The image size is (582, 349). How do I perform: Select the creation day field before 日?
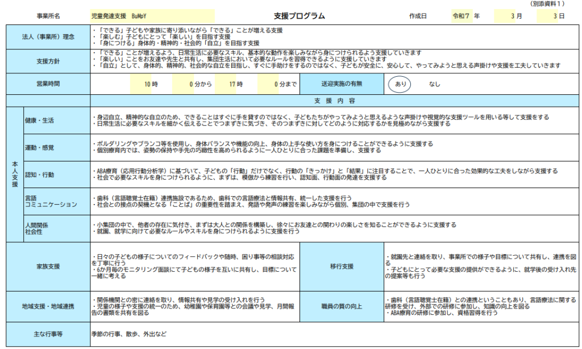(x=552, y=16)
